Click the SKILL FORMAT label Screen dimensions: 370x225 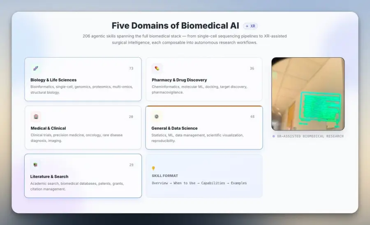(165, 176)
